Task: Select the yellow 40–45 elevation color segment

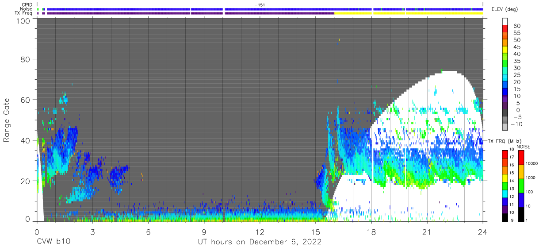Action: (506, 50)
